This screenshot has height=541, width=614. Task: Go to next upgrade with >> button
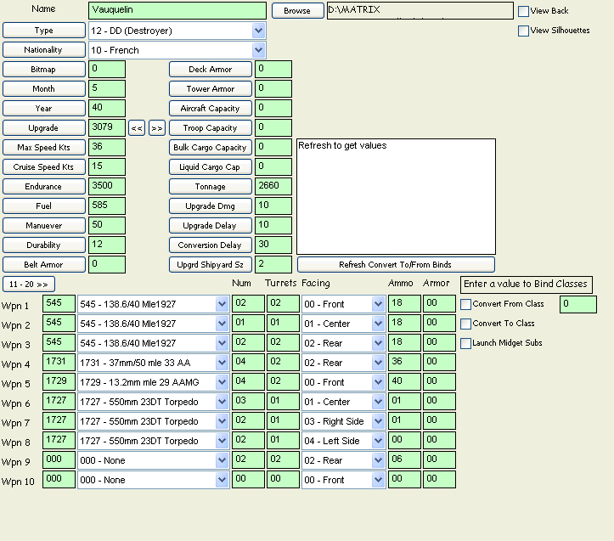click(x=157, y=128)
